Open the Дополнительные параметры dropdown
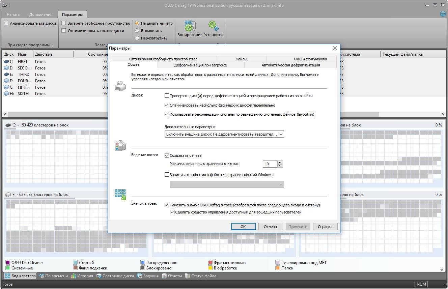 (x=224, y=134)
